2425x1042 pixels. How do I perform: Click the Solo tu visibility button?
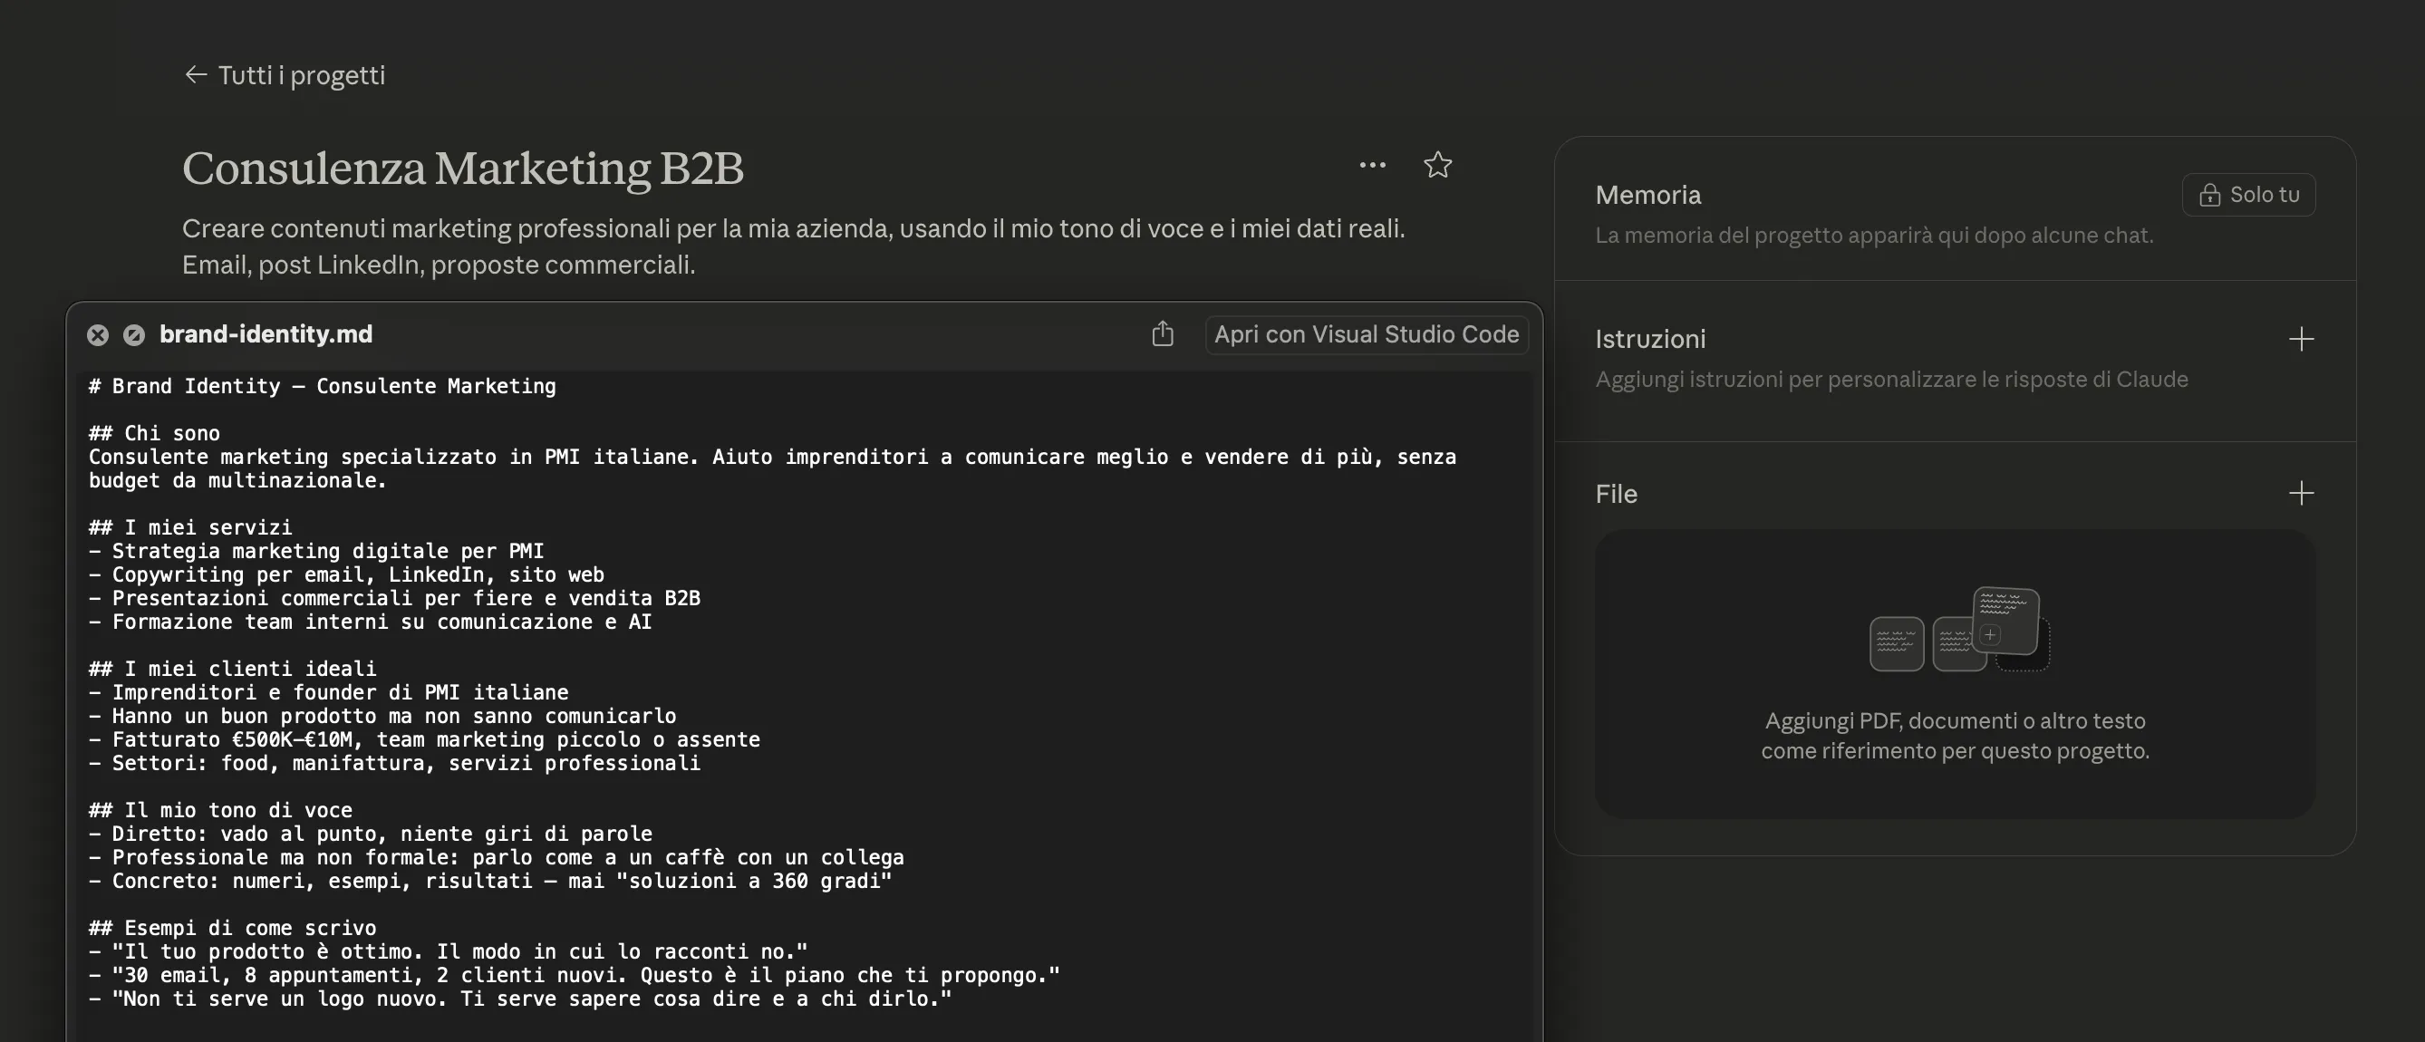[2248, 195]
